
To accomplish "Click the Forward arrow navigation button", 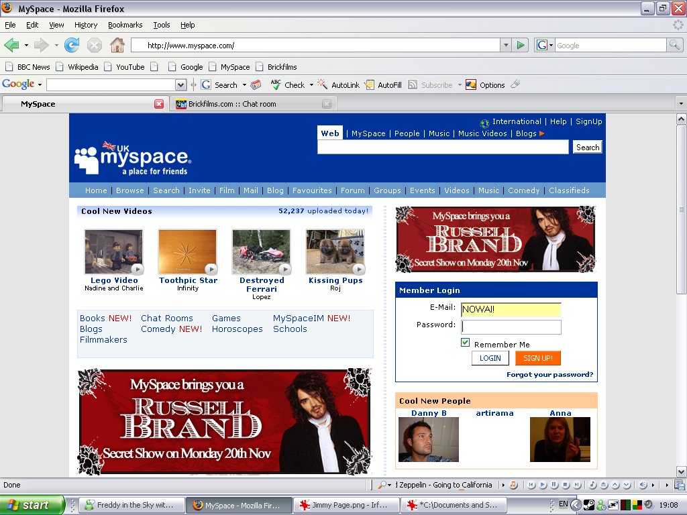I will (41, 45).
